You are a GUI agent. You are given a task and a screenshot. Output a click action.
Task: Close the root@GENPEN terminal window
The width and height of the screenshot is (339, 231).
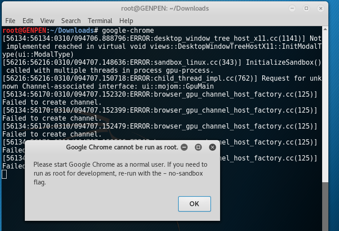(321, 8)
